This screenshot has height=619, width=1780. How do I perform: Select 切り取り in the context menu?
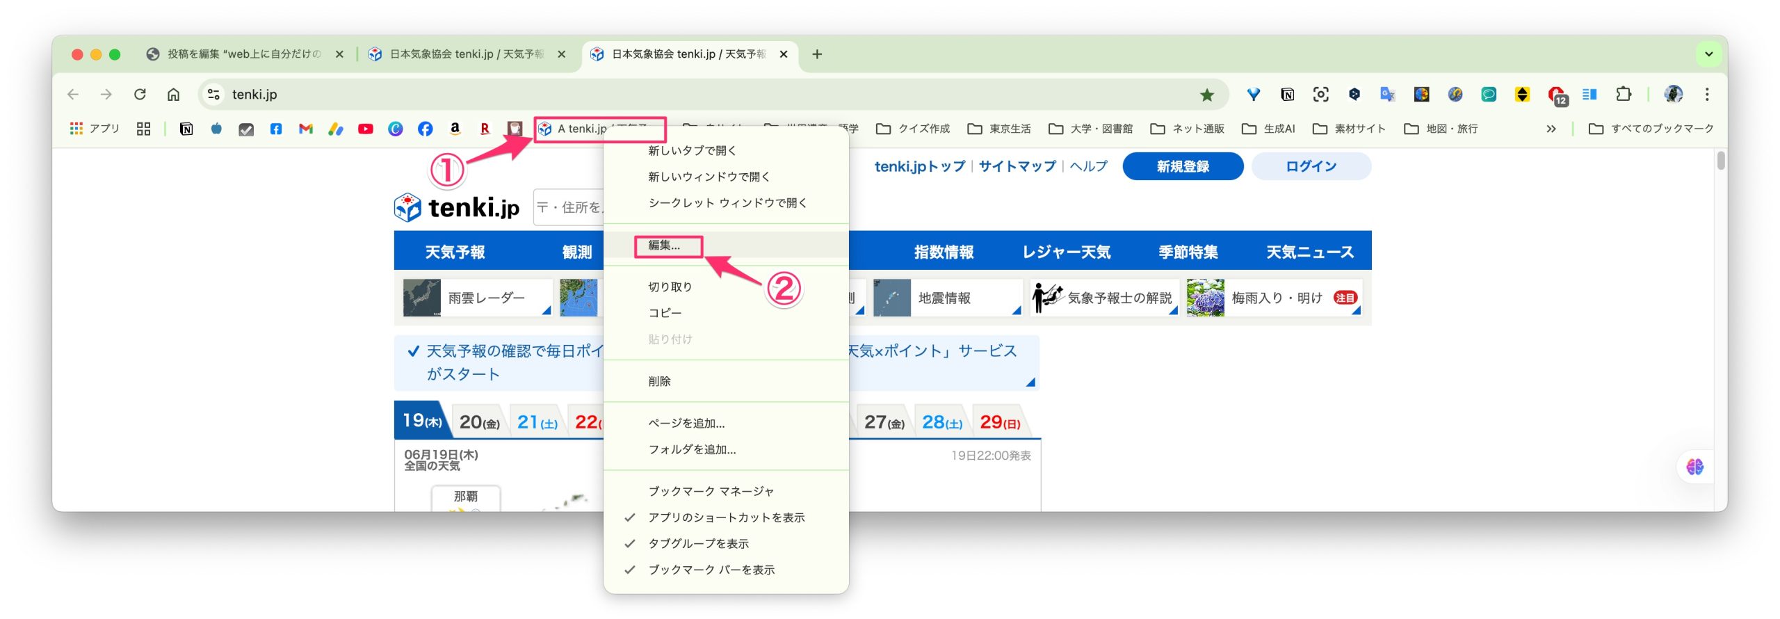(726, 287)
